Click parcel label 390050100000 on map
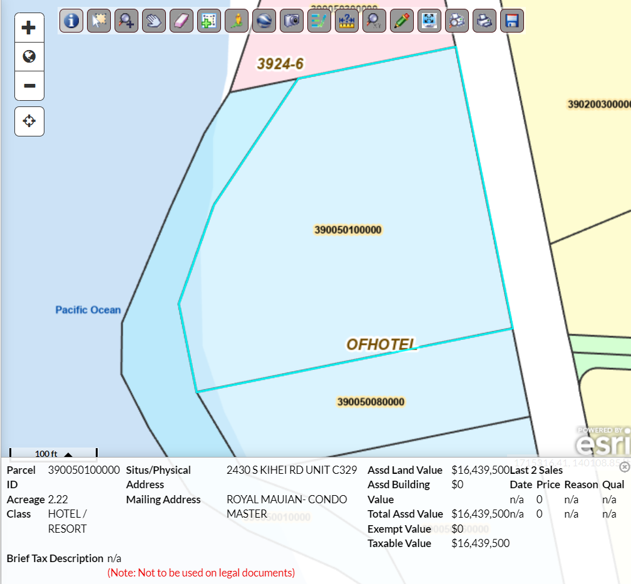This screenshot has height=584, width=631. point(347,230)
